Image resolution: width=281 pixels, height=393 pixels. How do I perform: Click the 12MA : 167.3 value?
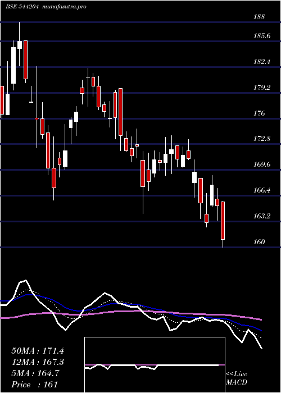tap(38, 362)
